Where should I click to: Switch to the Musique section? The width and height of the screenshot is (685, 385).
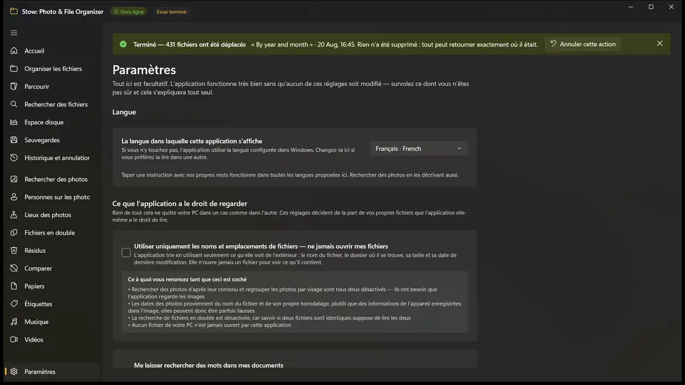click(x=36, y=322)
